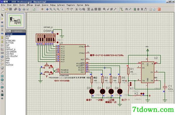This screenshot has width=175, height=115.
Task: Cut selection using the scissors icon
Action: click(x=77, y=9)
